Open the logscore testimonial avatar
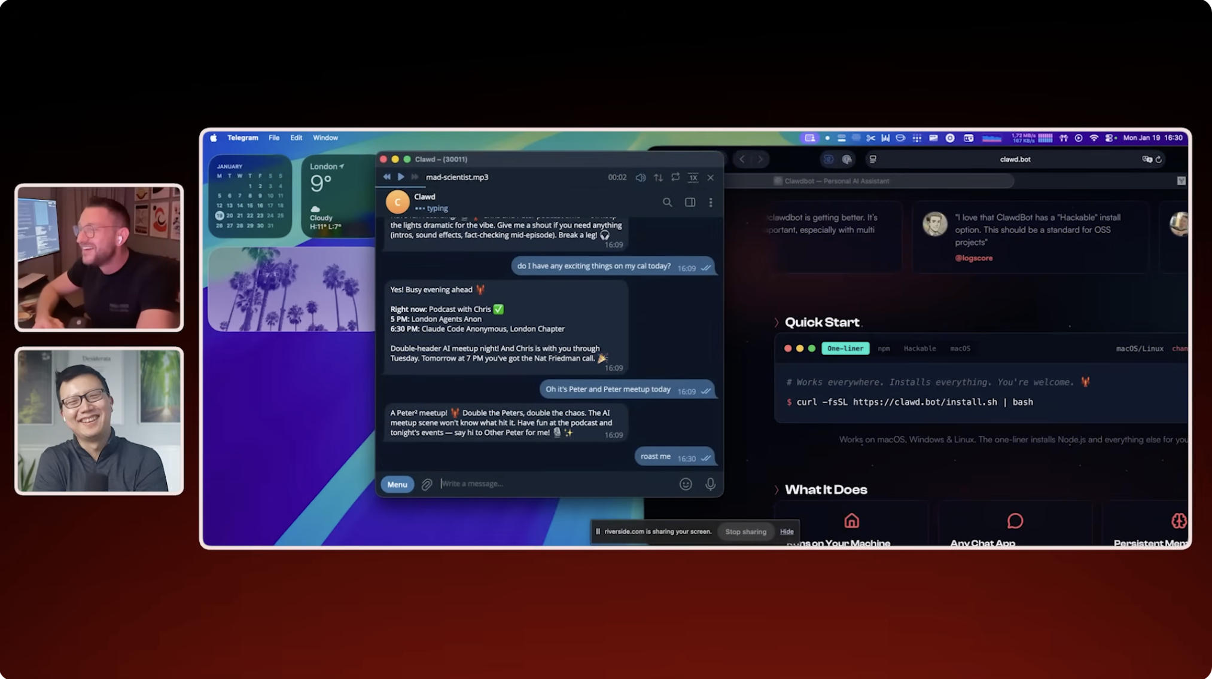Viewport: 1212px width, 679px height. click(934, 224)
